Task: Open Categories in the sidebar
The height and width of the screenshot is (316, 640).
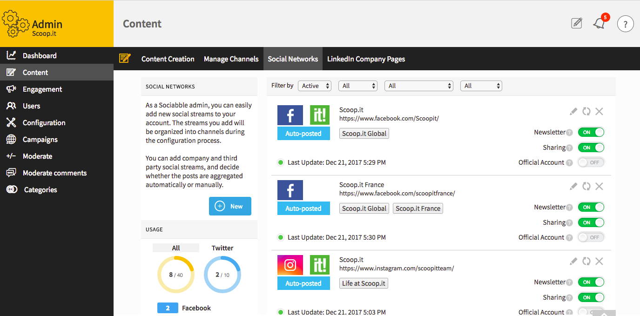Action: pyautogui.click(x=57, y=189)
